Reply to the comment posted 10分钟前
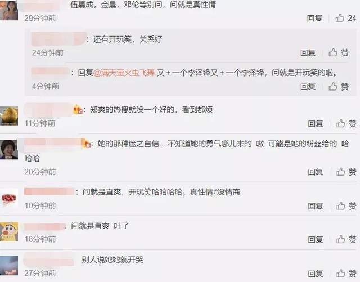This screenshot has width=360, height=282. (316, 206)
